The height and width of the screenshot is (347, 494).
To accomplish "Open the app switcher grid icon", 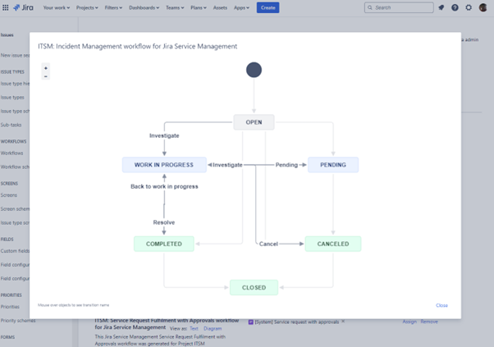I will (6, 7).
